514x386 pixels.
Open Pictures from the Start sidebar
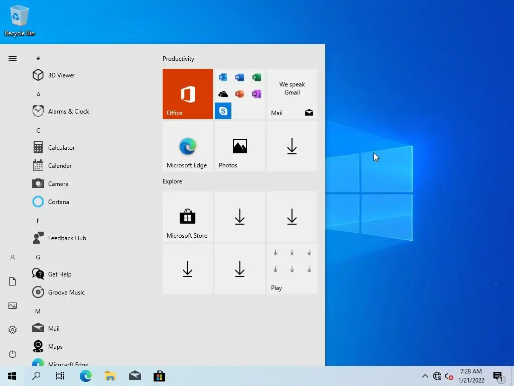pyautogui.click(x=13, y=306)
